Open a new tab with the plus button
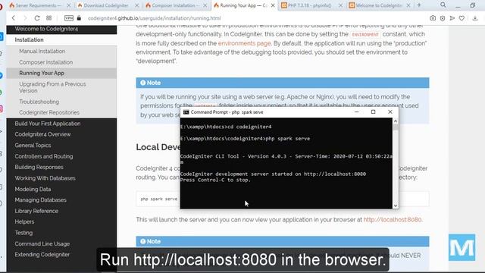 pos(419,5)
